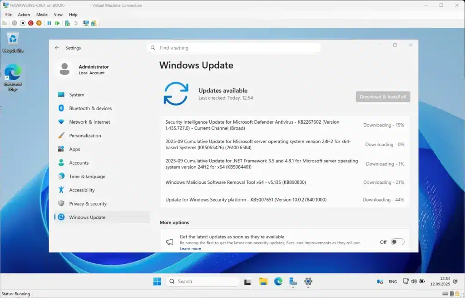Click the Checkpoint icon in VM toolbar

67,23
